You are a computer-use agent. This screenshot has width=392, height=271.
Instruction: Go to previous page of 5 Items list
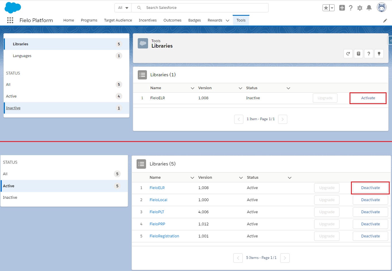[x=238, y=258]
